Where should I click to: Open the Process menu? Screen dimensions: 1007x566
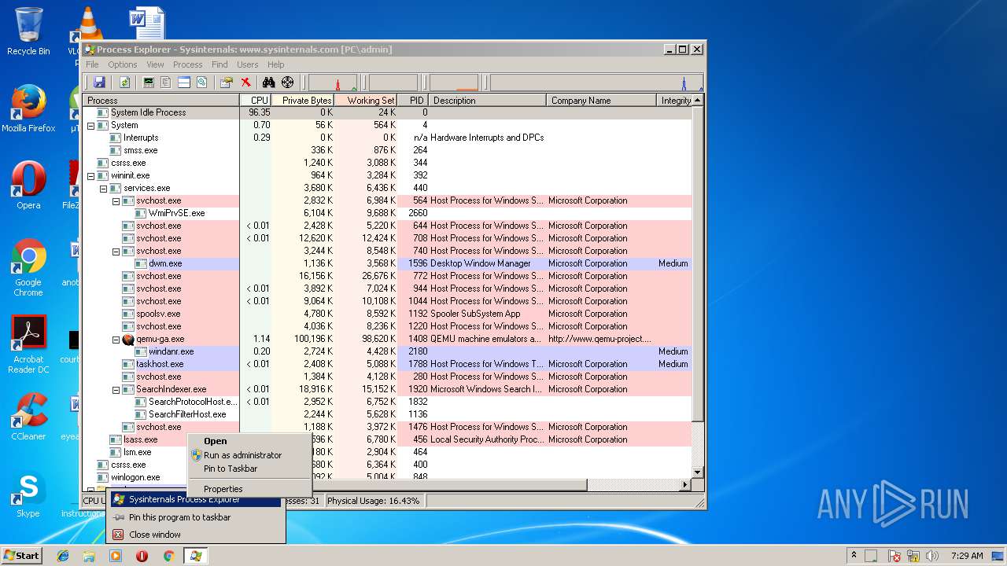(x=187, y=64)
